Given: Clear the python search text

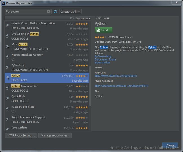Looking at the screenshot, I should tap(48, 11).
